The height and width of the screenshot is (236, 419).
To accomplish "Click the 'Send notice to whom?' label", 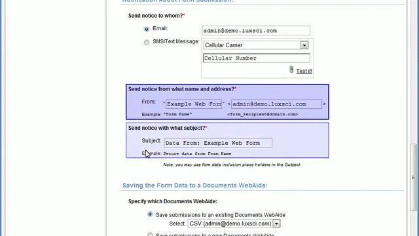I will pos(156,16).
